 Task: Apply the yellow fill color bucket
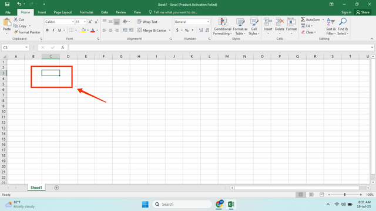pyautogui.click(x=83, y=30)
